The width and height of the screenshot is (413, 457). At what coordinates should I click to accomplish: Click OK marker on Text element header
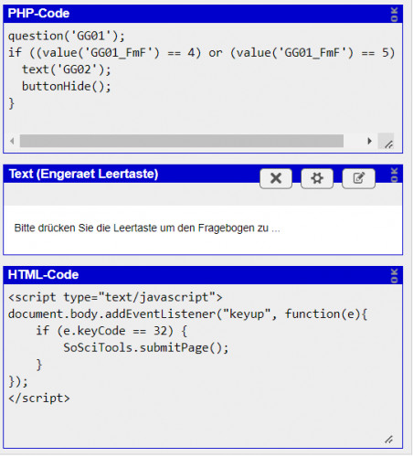(x=395, y=175)
